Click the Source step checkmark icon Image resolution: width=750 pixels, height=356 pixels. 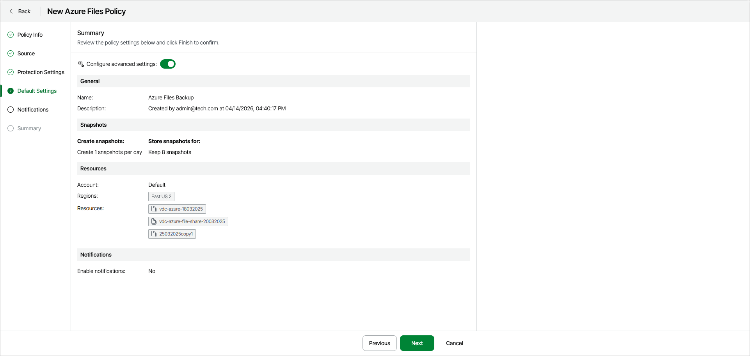11,53
